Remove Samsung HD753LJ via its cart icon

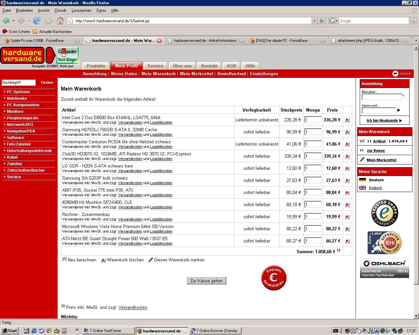click(347, 132)
